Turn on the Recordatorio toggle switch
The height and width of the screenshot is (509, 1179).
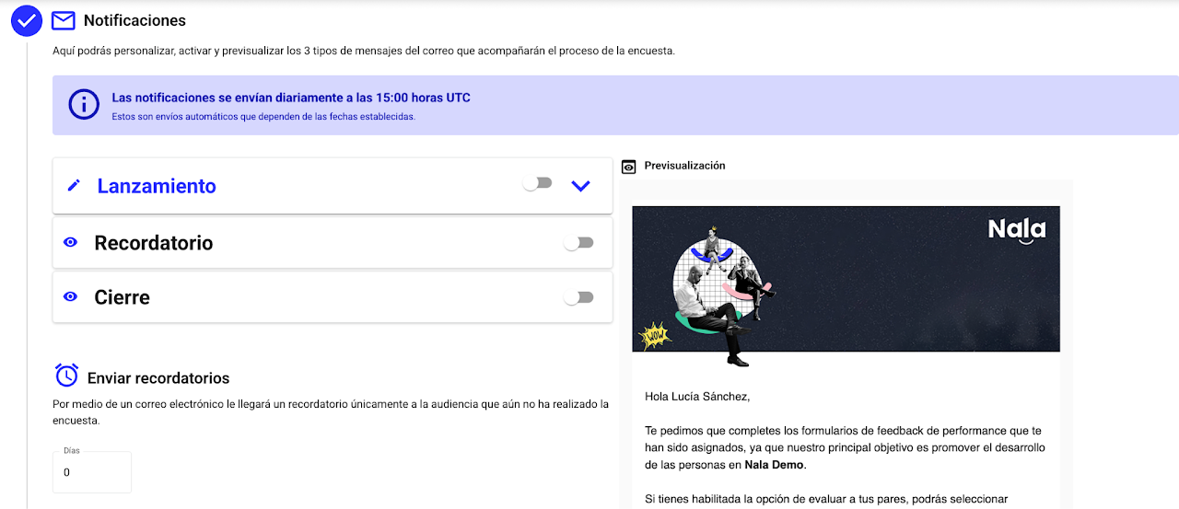(579, 243)
